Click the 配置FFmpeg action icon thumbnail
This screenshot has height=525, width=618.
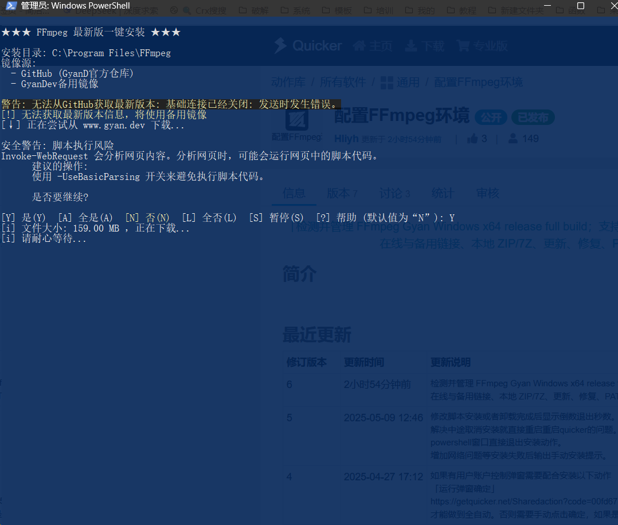(x=297, y=120)
